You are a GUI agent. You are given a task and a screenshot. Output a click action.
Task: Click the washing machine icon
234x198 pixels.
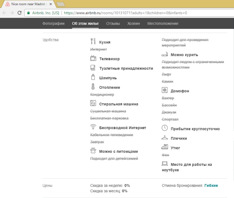[x=93, y=103]
